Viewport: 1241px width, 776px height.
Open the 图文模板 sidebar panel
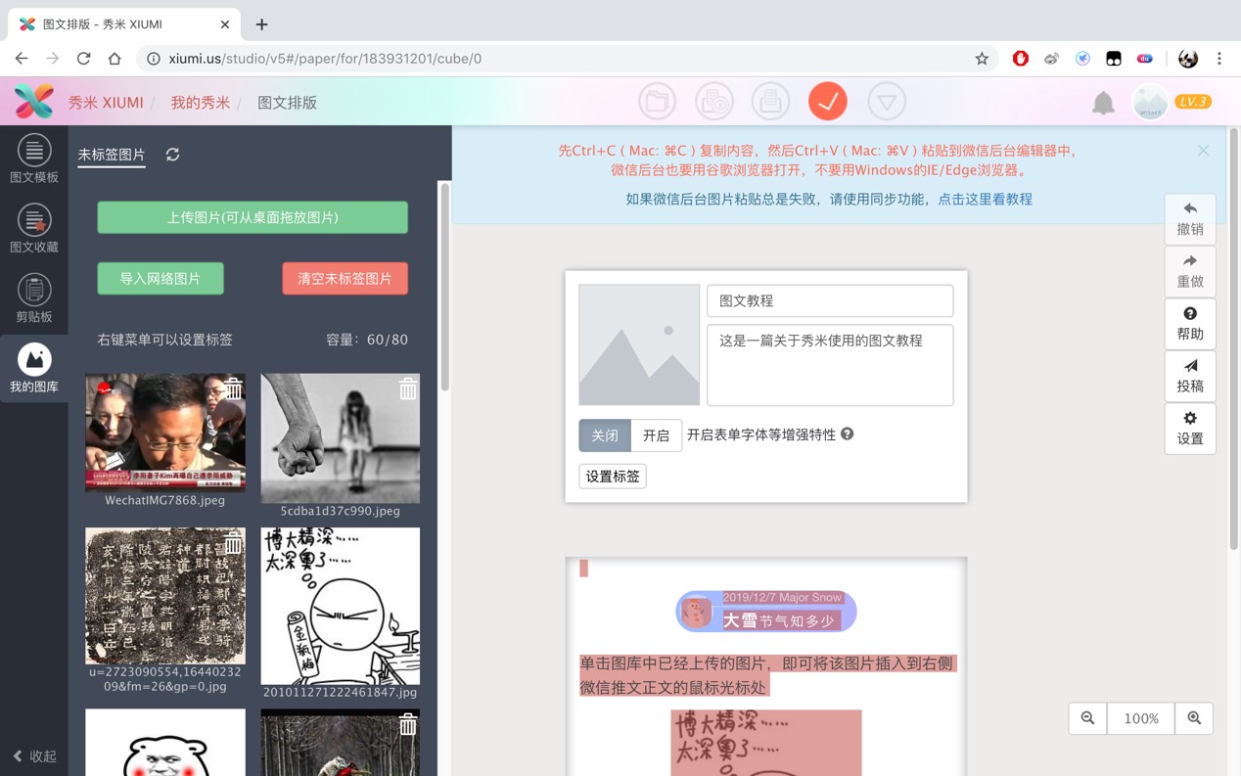34,160
